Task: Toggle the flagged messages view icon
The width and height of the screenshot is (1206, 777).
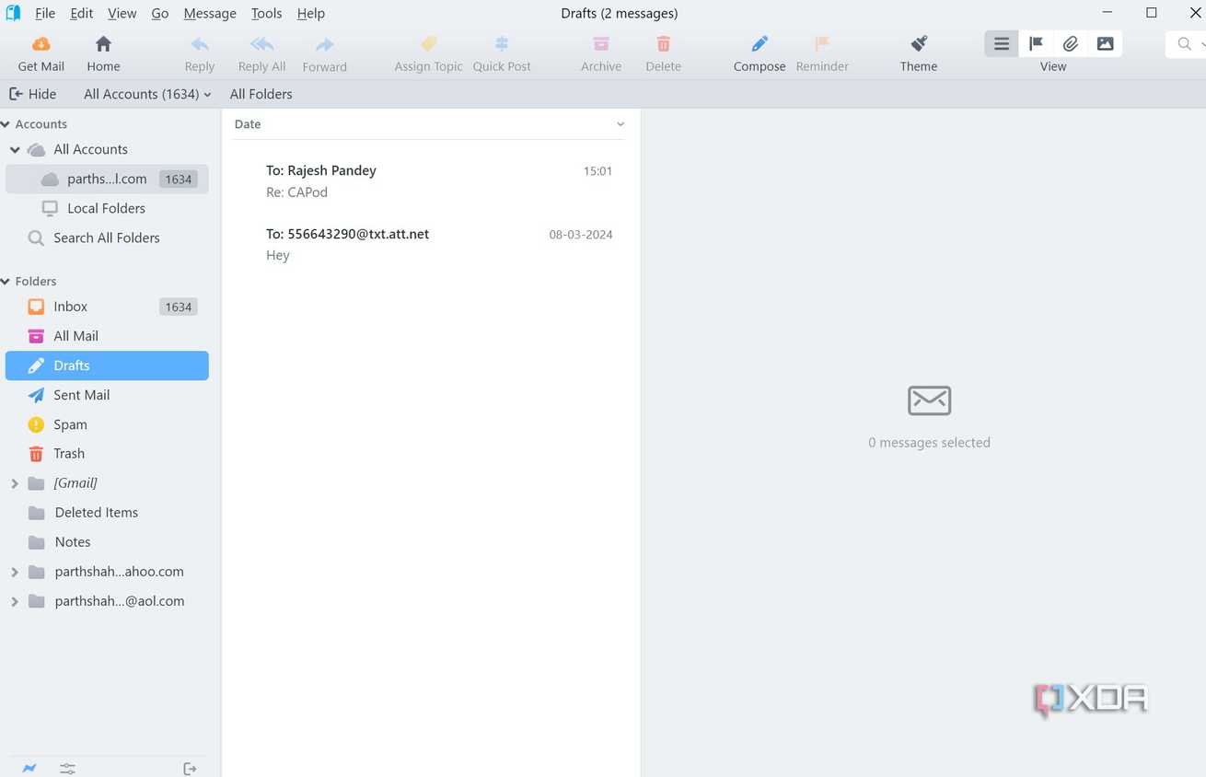Action: pyautogui.click(x=1036, y=43)
